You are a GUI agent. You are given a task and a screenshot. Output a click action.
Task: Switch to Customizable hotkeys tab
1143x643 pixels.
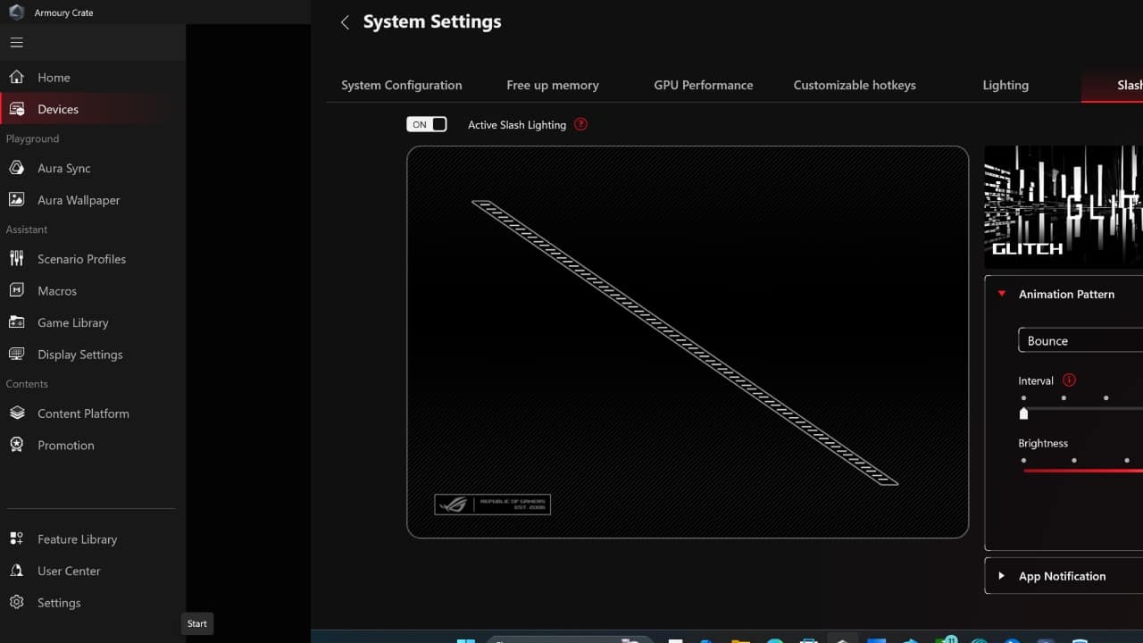854,86
